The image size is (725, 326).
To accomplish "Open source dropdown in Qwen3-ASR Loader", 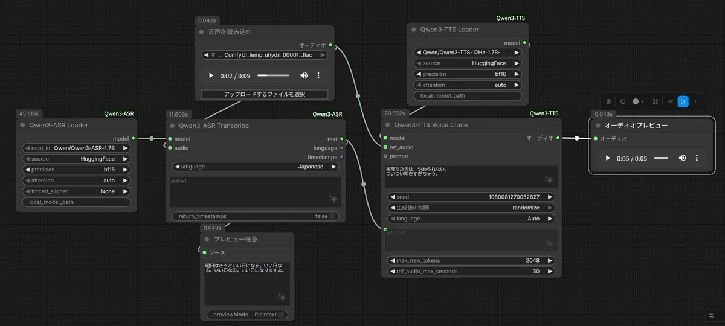I will pos(76,159).
